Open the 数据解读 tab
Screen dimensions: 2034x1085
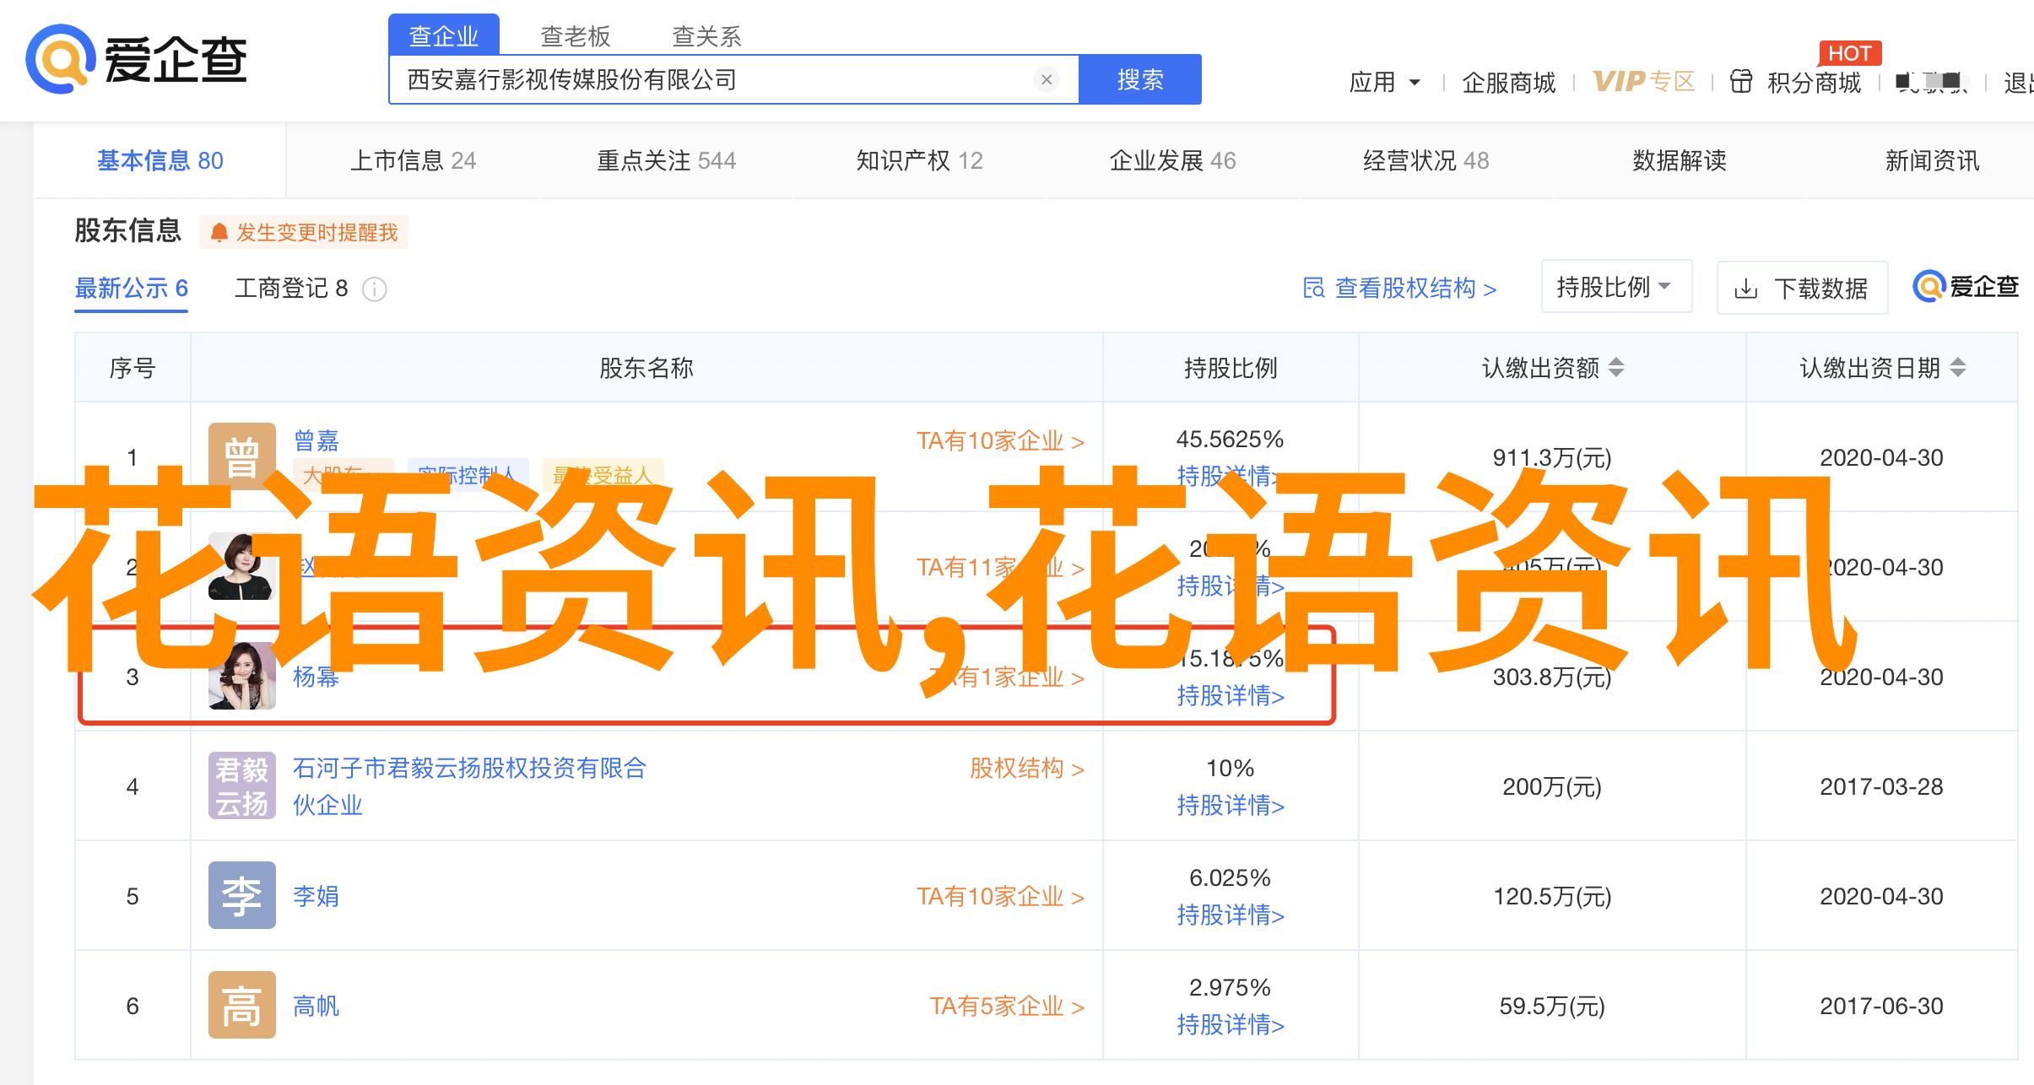[x=1680, y=160]
